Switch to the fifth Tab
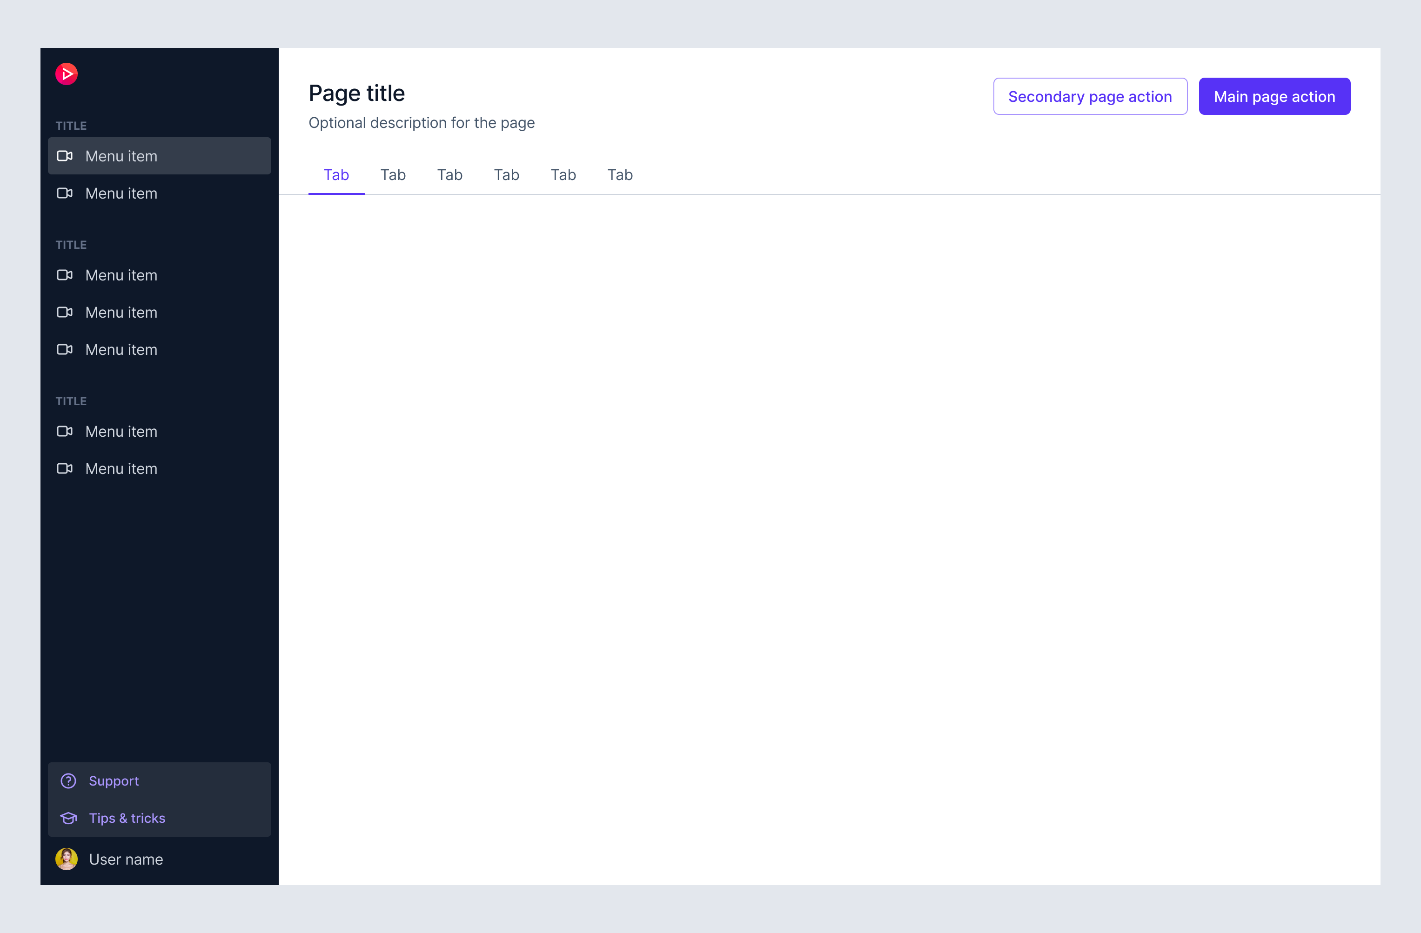 563,175
